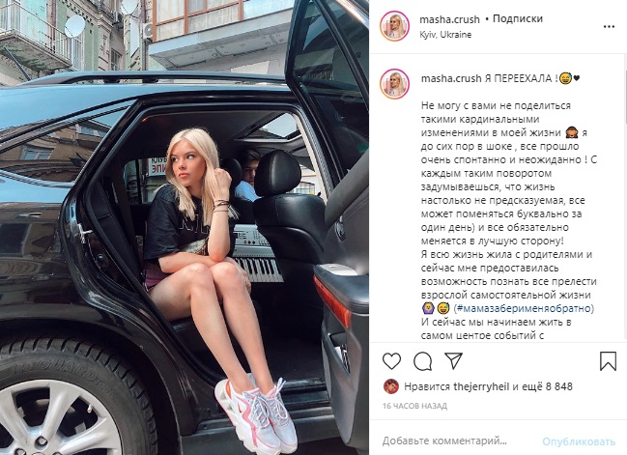627x455 pixels.
Task: Open the 16 часов назад timestamp
Action: (414, 407)
